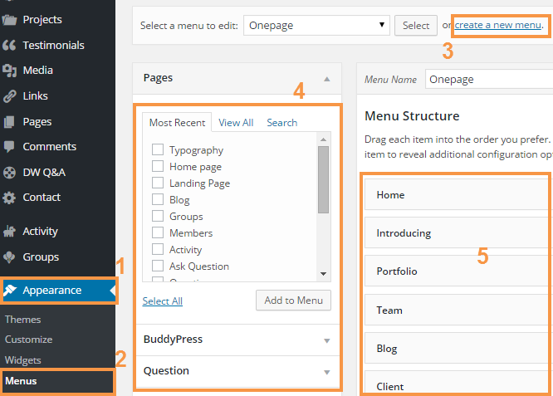Click the Menu Name input field
The height and width of the screenshot is (396, 553).
point(489,80)
